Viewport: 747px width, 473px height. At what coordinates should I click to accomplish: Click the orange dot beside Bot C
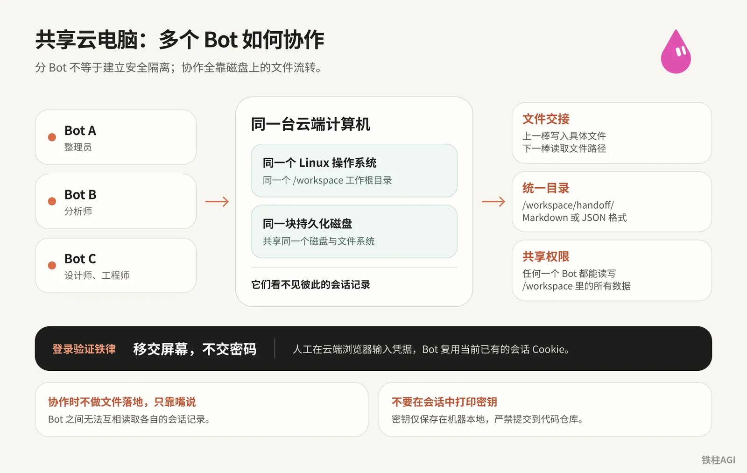(52, 265)
